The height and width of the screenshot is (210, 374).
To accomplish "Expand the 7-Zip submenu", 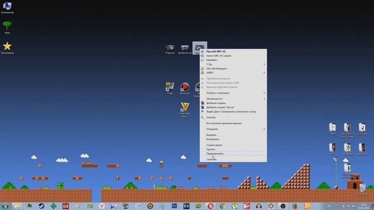I will (233, 64).
